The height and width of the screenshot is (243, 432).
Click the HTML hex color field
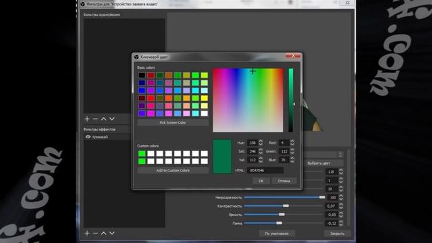265,170
